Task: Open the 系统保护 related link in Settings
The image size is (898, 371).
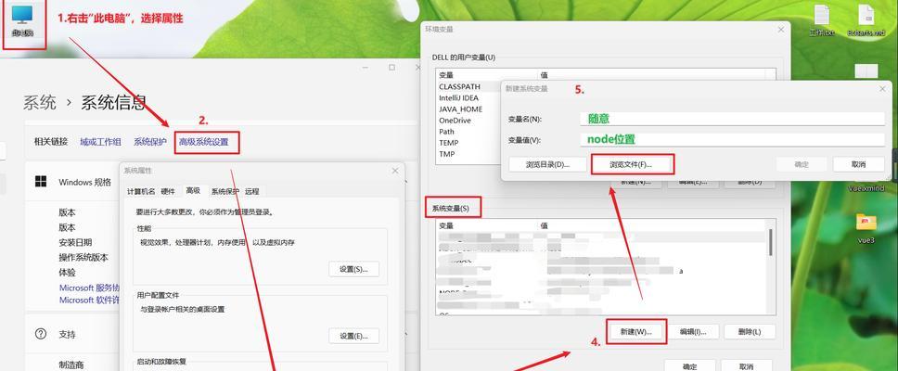Action: 150,142
